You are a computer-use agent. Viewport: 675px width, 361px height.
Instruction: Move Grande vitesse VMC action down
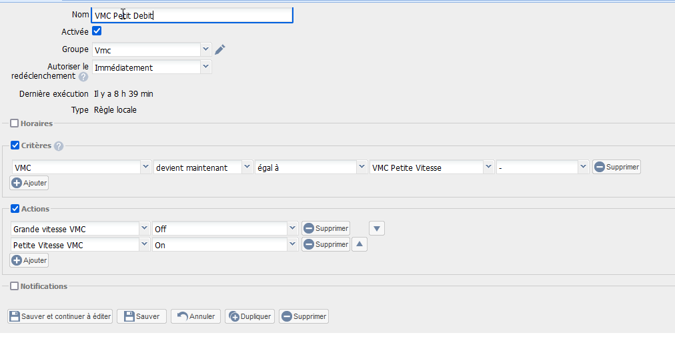[377, 228]
